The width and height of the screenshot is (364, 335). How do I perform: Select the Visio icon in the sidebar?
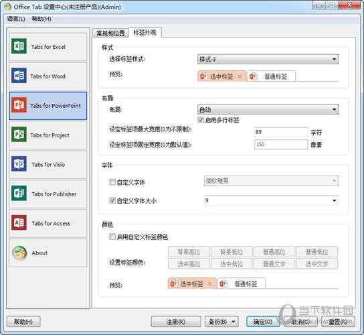(19, 163)
